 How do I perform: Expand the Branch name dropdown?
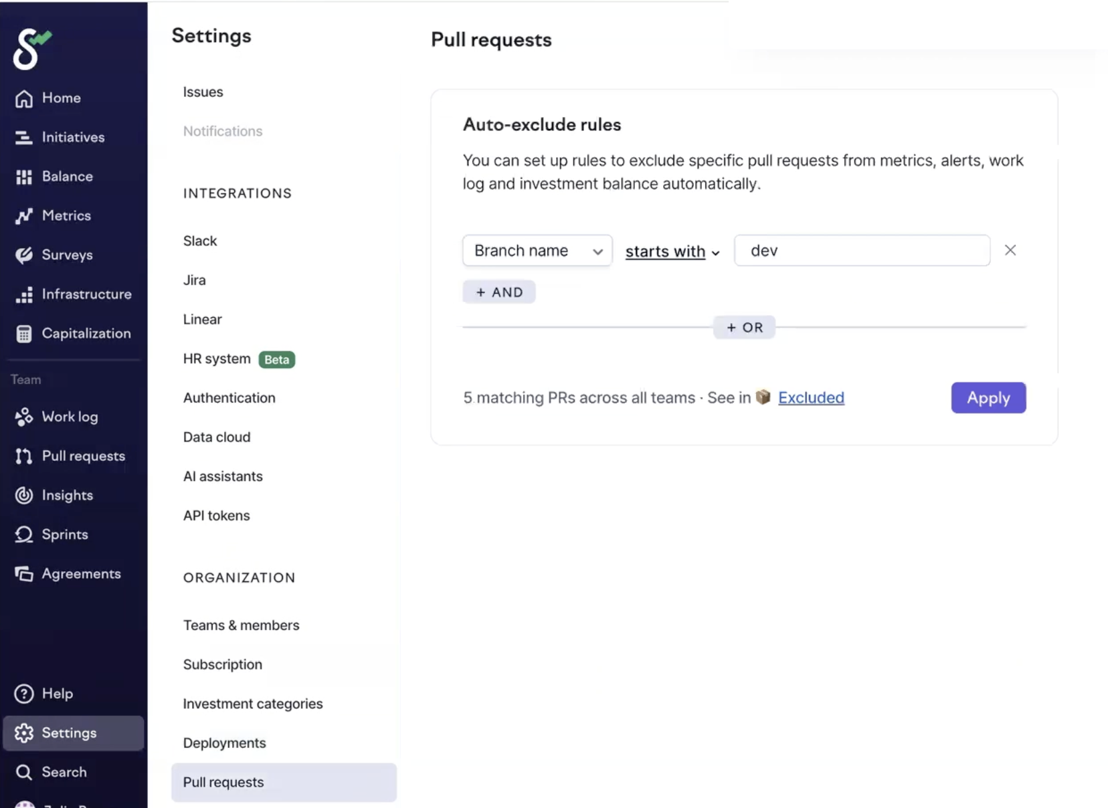(537, 251)
